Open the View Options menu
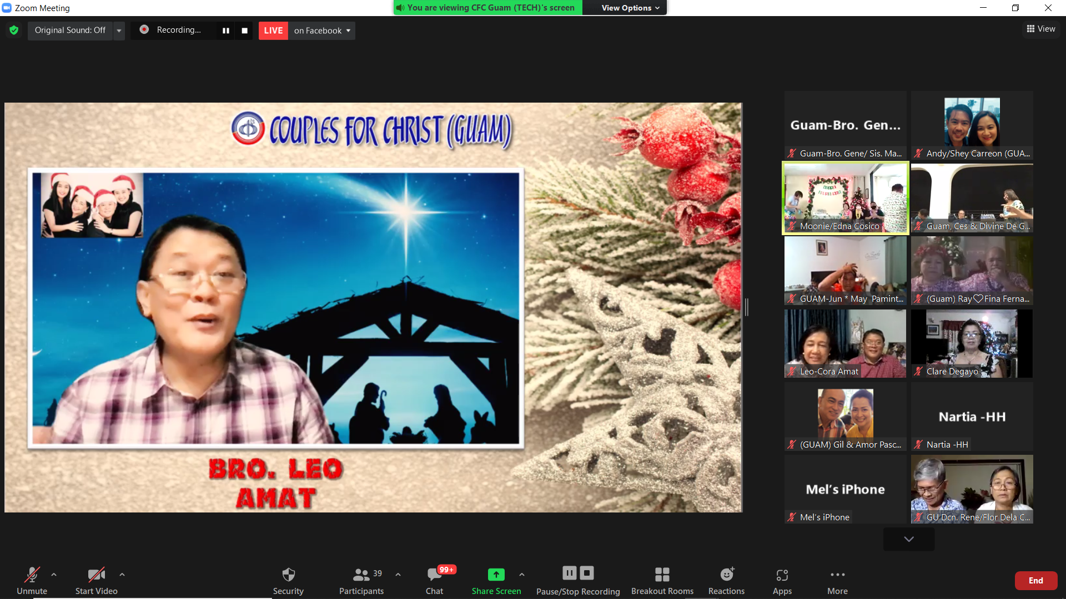Viewport: 1066px width, 599px height. pyautogui.click(x=630, y=8)
